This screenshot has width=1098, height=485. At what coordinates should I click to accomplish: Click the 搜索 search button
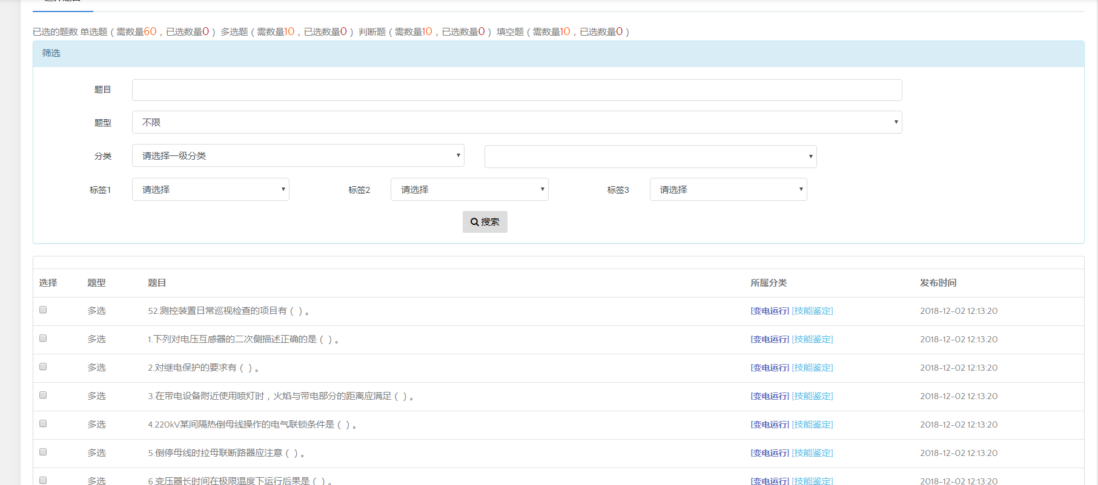coord(485,222)
